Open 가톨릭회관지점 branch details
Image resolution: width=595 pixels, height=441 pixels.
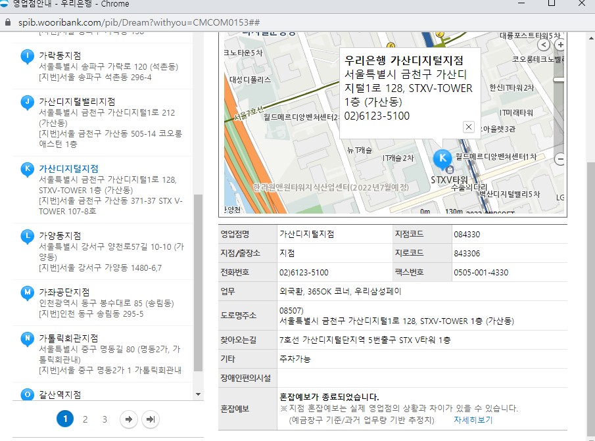point(68,338)
